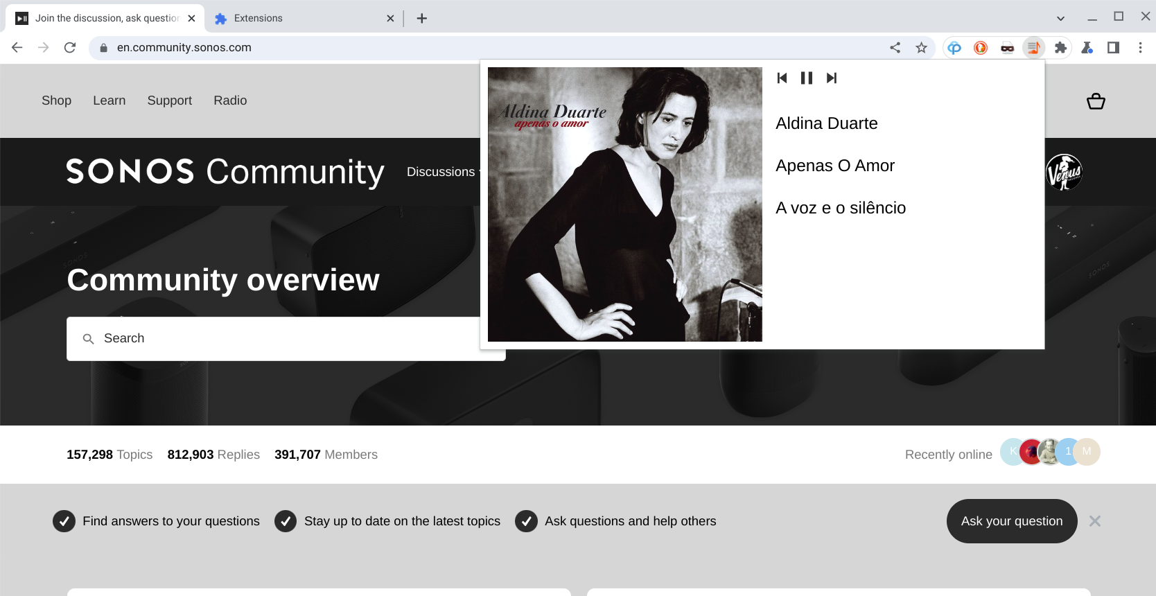Open the shopping basket
The height and width of the screenshot is (596, 1156).
[1096, 101]
